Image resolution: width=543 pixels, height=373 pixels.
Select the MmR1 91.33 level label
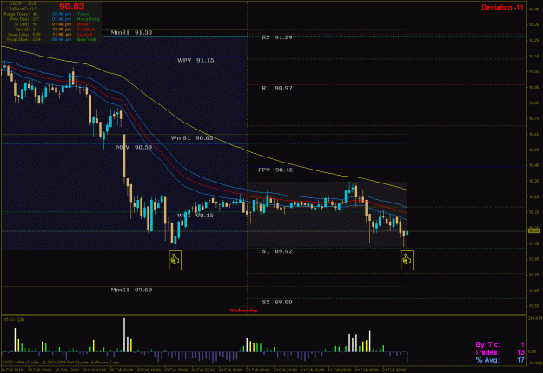point(131,32)
